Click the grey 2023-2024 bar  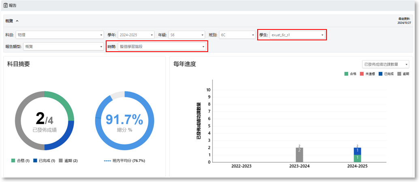(x=299, y=155)
